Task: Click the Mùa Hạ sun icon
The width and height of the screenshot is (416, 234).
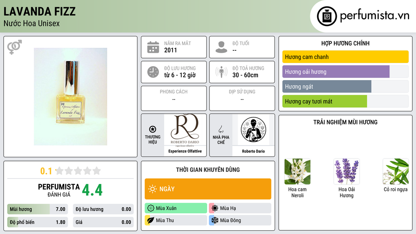Action: click(215, 208)
